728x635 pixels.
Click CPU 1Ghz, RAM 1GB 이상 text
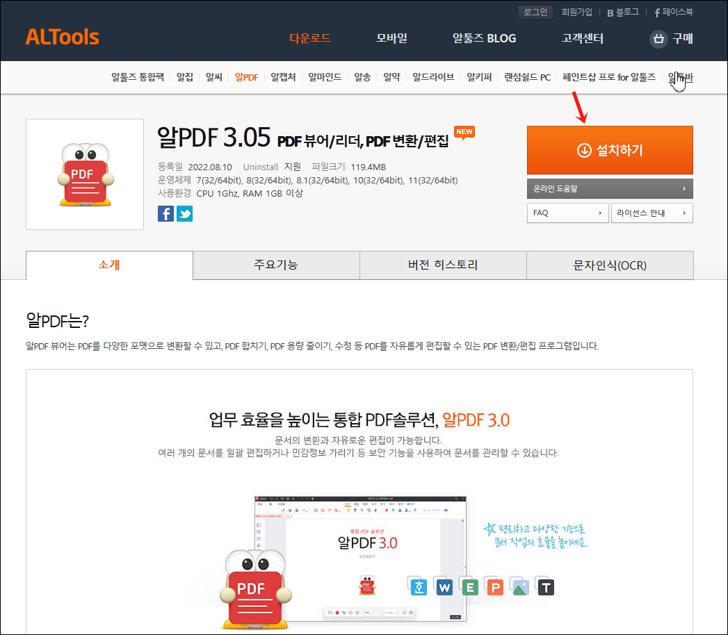pyautogui.click(x=250, y=193)
